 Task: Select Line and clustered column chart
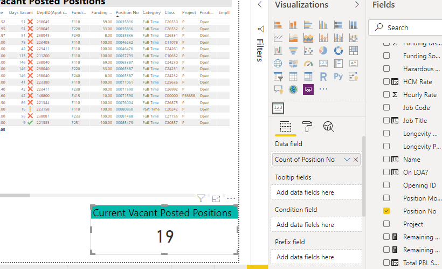tap(339, 38)
